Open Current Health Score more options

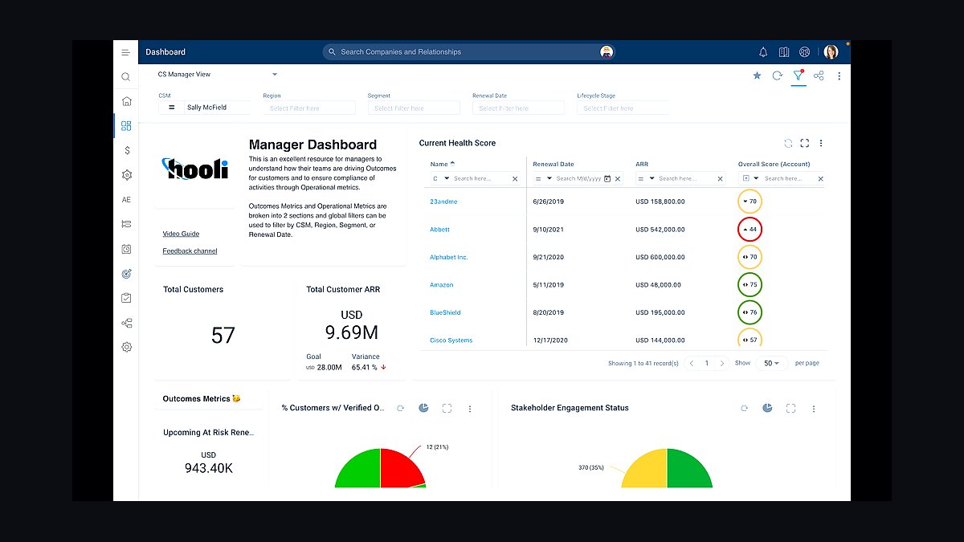click(821, 143)
